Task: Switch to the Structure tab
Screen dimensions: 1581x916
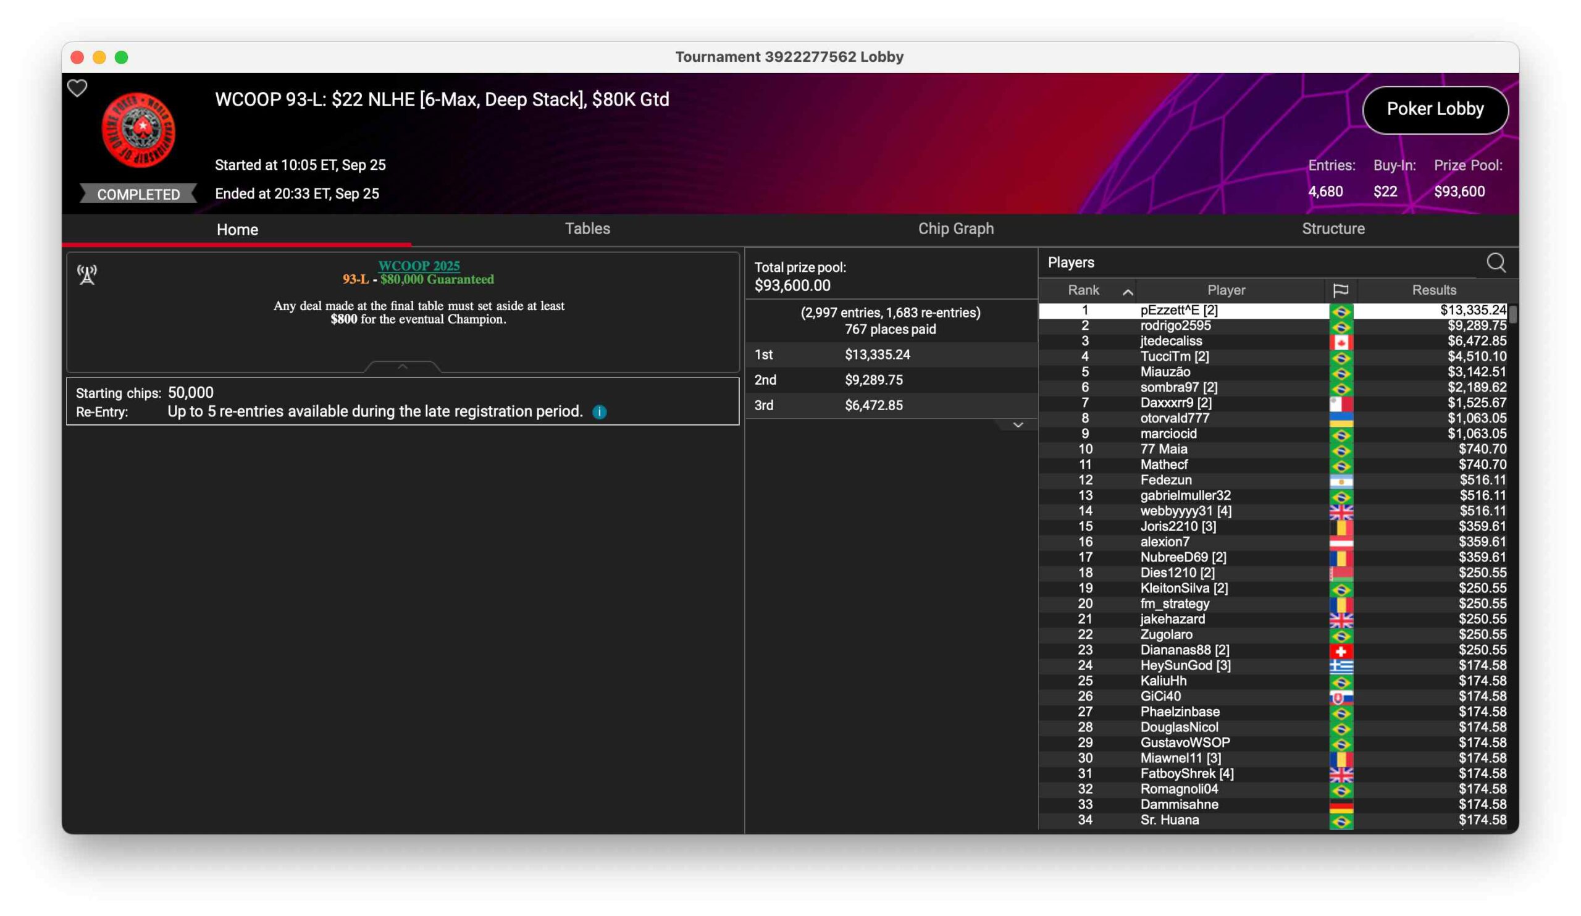Action: point(1333,229)
